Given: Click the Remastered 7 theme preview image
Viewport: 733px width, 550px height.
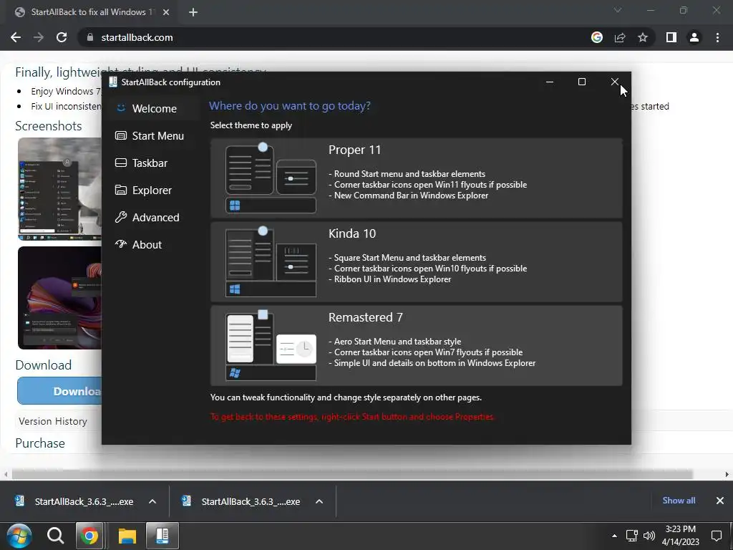Looking at the screenshot, I should pos(271,346).
